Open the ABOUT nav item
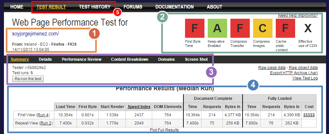Viewport: 329px width, 134px height. (x=214, y=7)
